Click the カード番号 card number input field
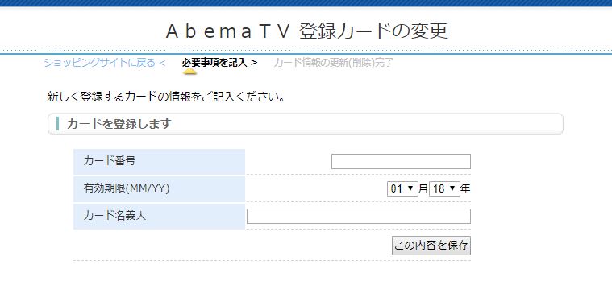This screenshot has height=294, width=612. tap(401, 161)
